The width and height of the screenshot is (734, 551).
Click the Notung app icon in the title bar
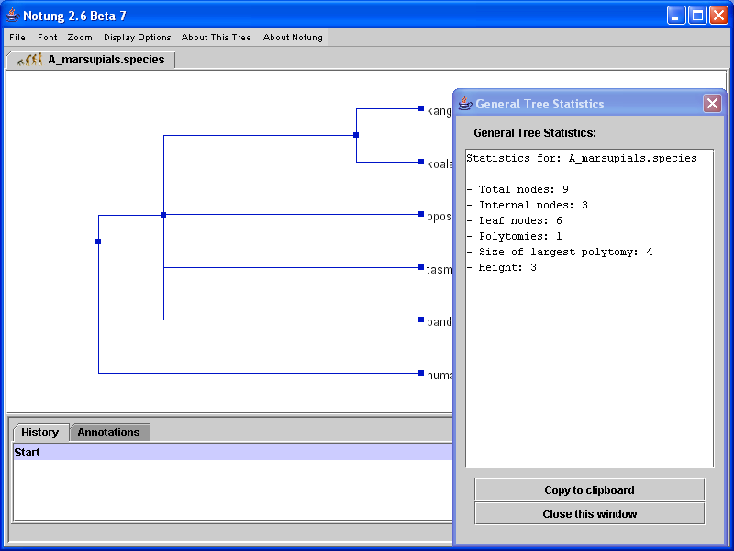[x=12, y=16]
